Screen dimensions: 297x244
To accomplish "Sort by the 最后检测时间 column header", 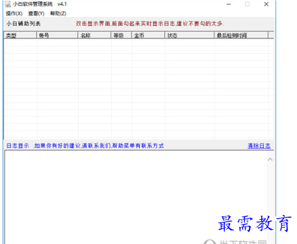I will coord(241,35).
